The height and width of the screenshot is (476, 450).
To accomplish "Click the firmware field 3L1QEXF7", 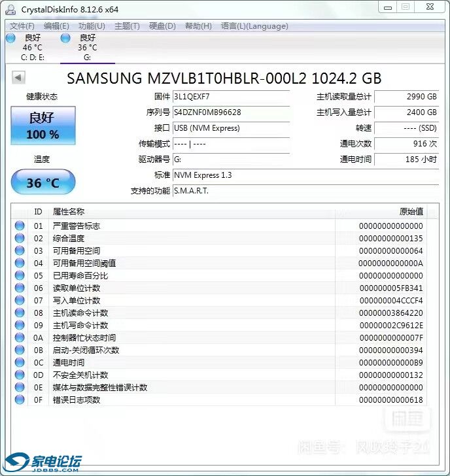I will 231,97.
